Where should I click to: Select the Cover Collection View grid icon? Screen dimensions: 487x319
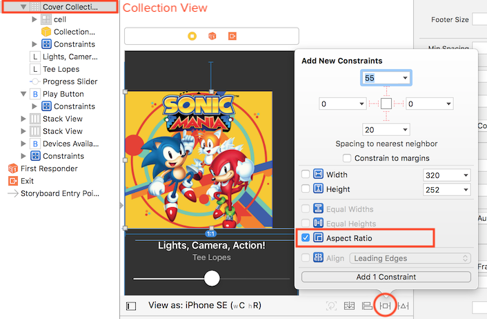coord(35,7)
